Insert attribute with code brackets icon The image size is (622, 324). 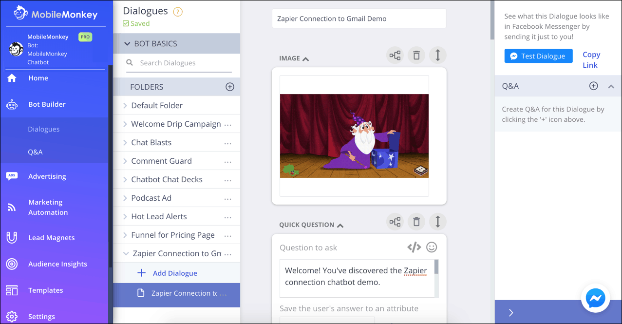[414, 248]
